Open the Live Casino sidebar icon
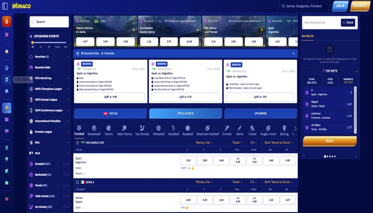Screen dimensions: 373x213 tap(6, 80)
